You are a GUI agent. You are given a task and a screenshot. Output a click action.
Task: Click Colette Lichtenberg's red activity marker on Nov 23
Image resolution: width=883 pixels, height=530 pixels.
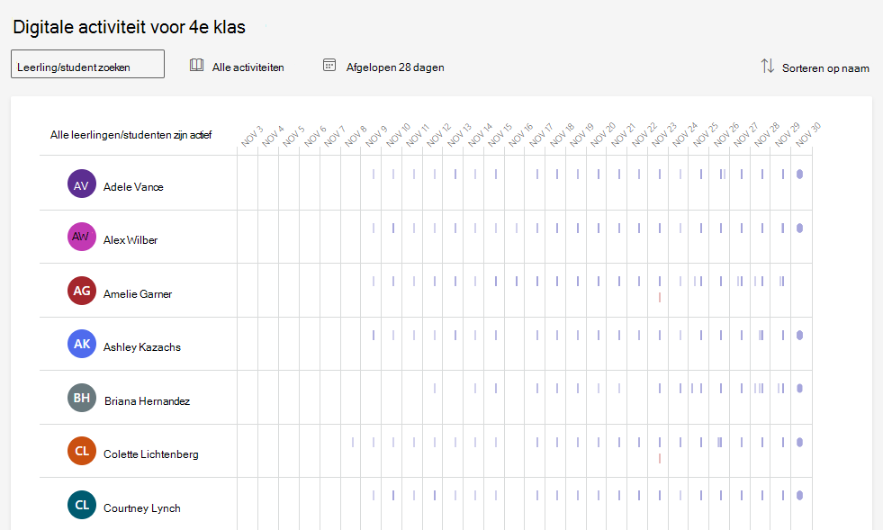pos(660,459)
